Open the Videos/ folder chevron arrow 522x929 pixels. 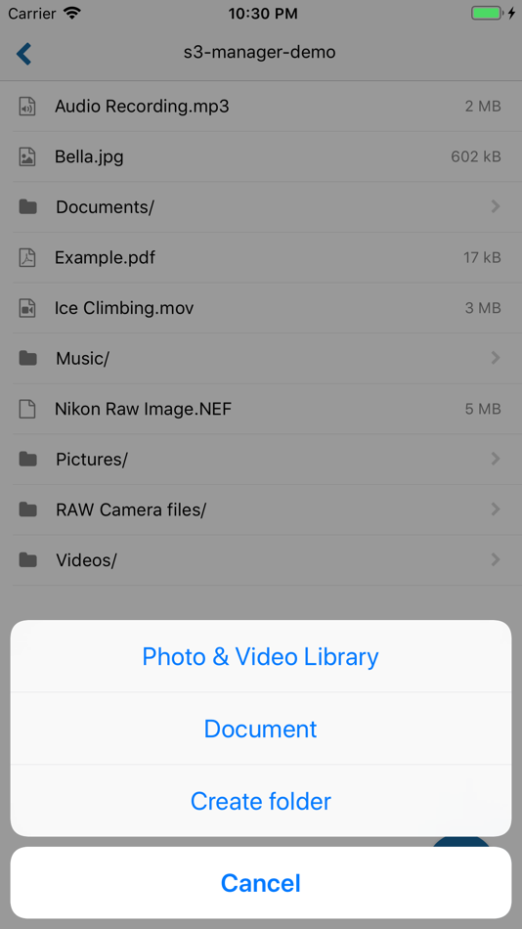496,559
